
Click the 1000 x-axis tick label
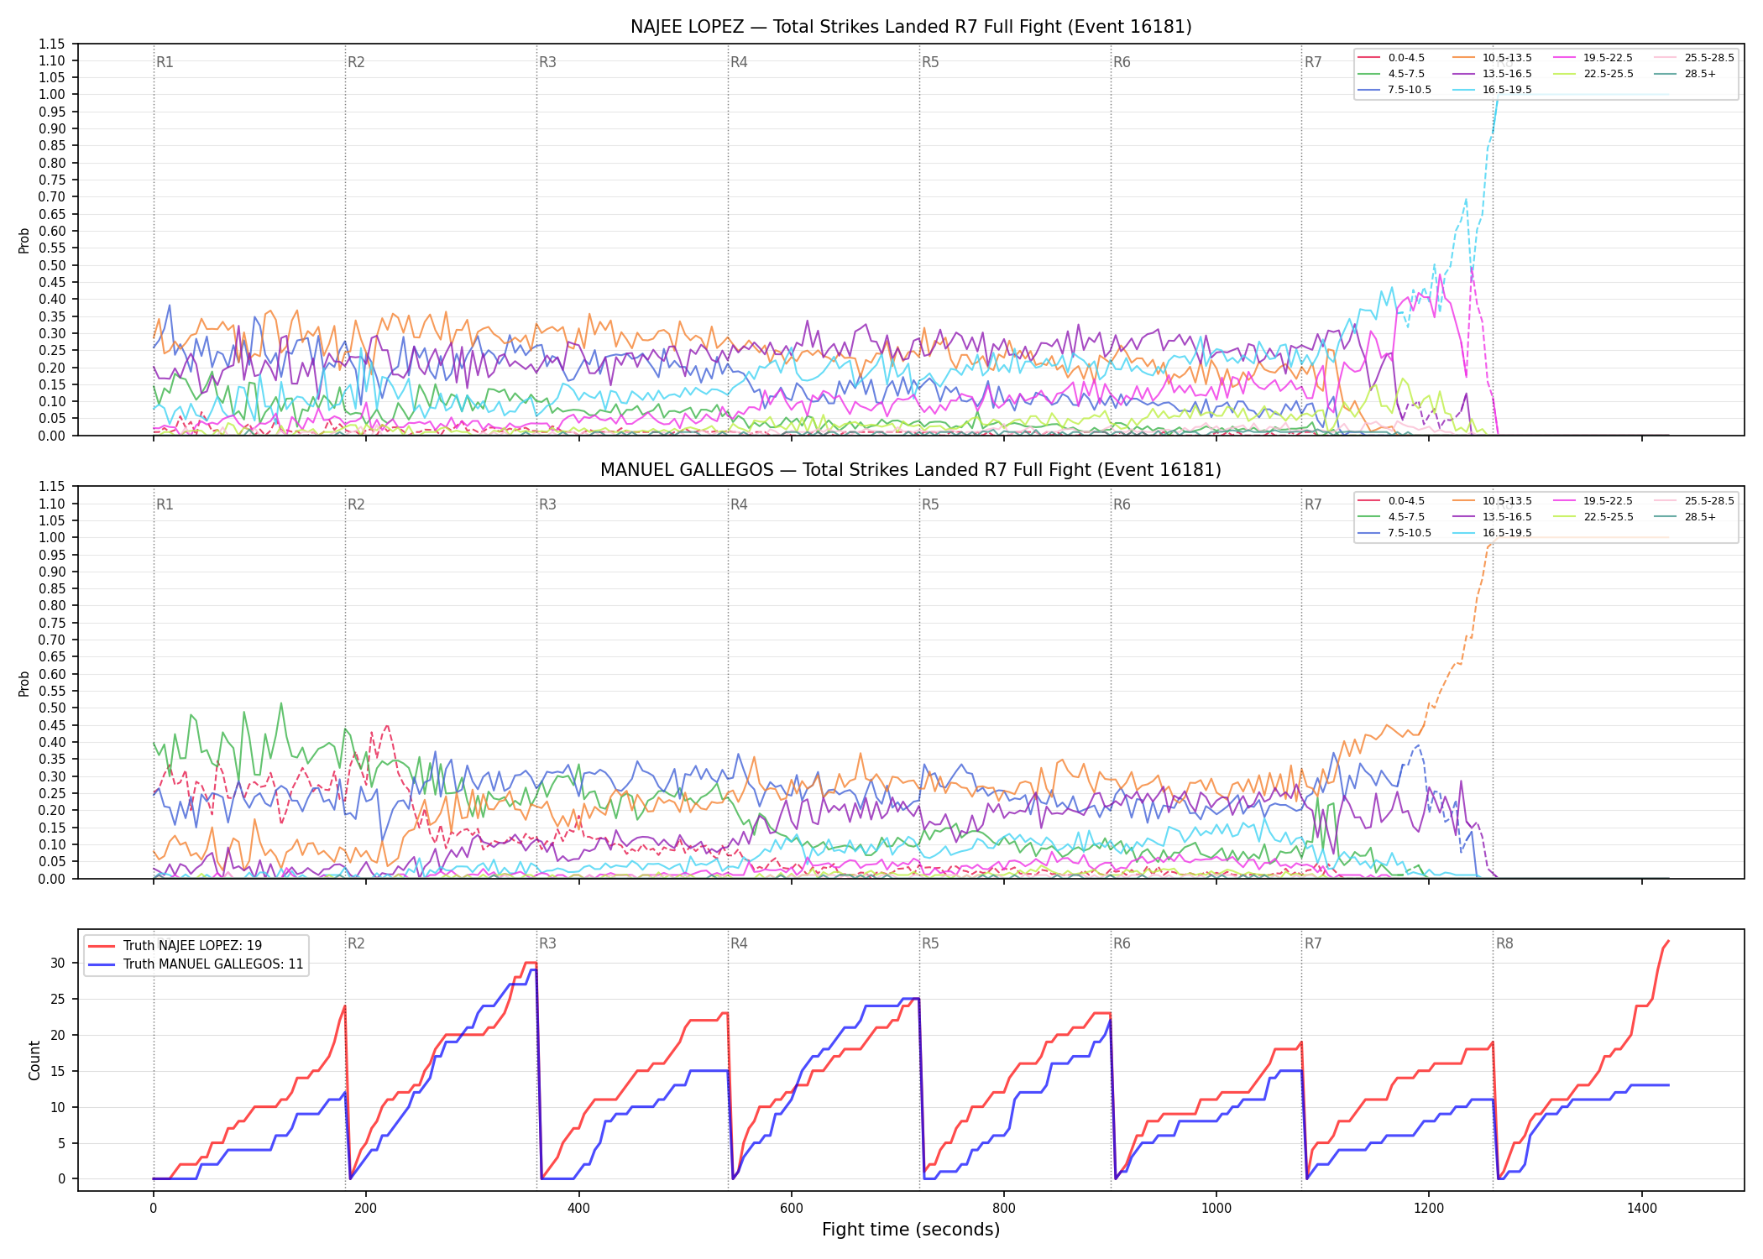(x=1216, y=1208)
